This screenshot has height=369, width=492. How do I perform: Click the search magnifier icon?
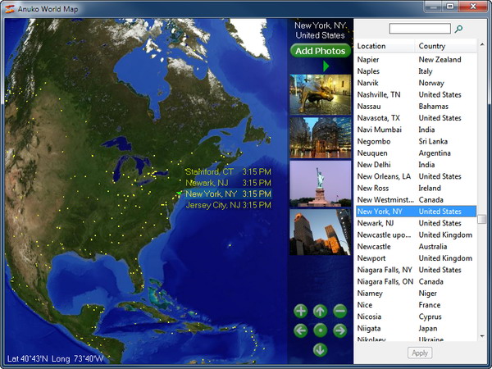pyautogui.click(x=458, y=29)
